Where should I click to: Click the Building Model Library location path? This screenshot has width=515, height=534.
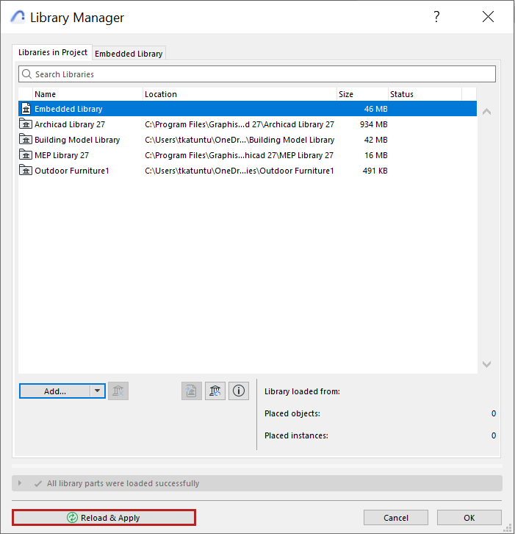pyautogui.click(x=240, y=140)
